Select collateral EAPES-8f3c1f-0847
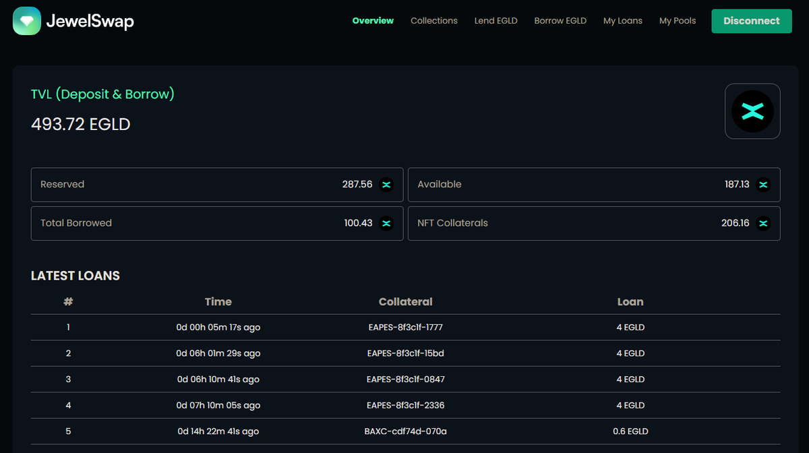Screen dimensions: 809x453 coord(406,380)
